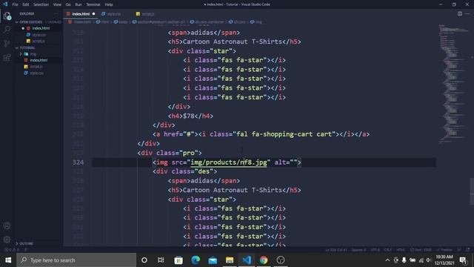Switch to the index.html editor tab

coord(81,14)
